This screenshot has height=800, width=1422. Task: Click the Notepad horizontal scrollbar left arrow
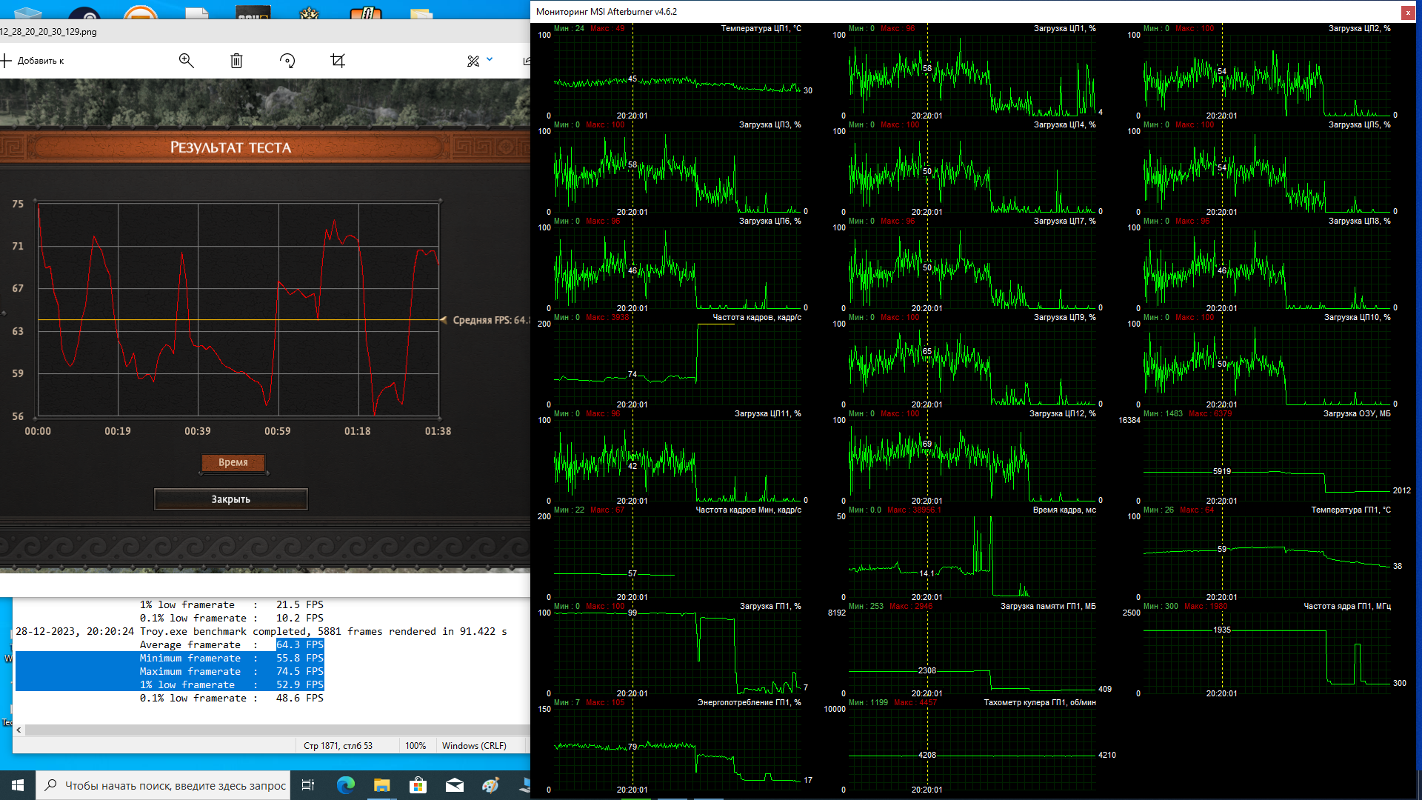tap(19, 730)
